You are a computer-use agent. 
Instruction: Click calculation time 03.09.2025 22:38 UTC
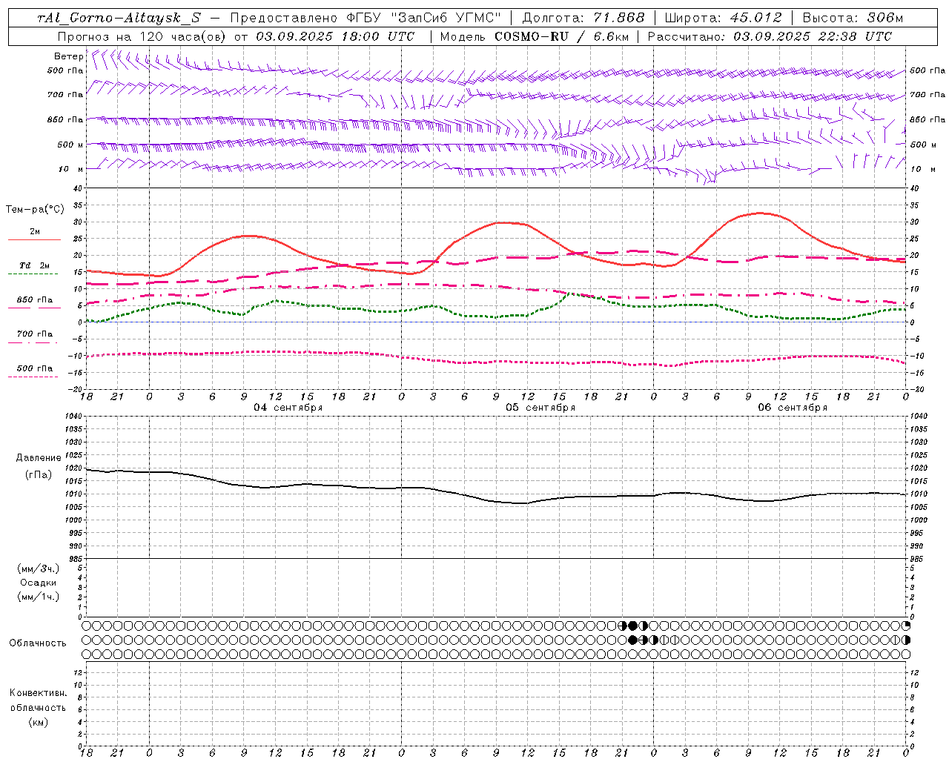(x=812, y=36)
